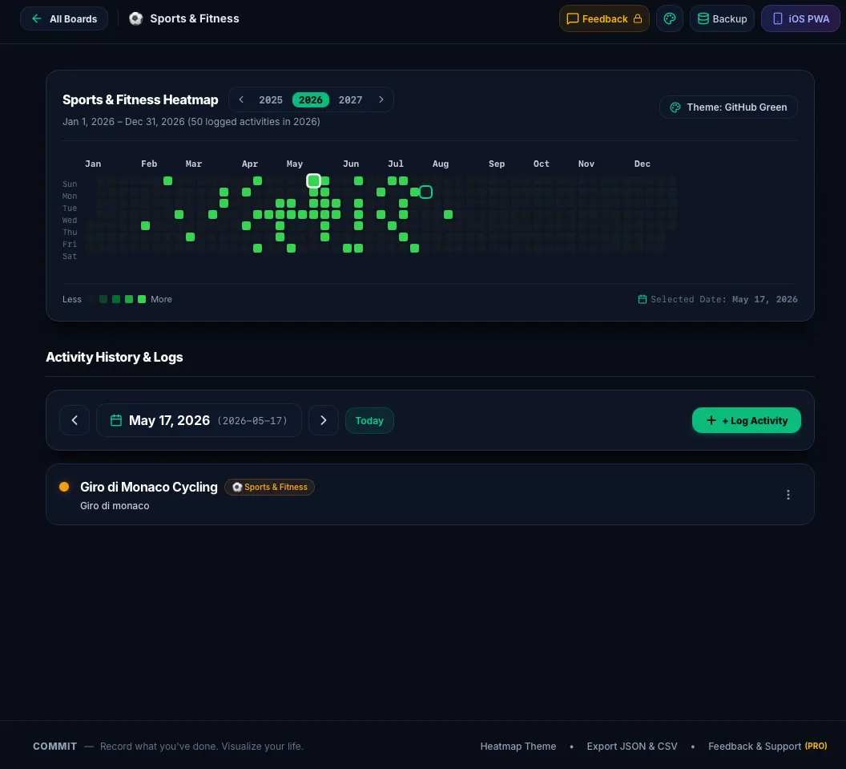Click the Activity History & Logs heading
The image size is (846, 769).
pyautogui.click(x=115, y=357)
